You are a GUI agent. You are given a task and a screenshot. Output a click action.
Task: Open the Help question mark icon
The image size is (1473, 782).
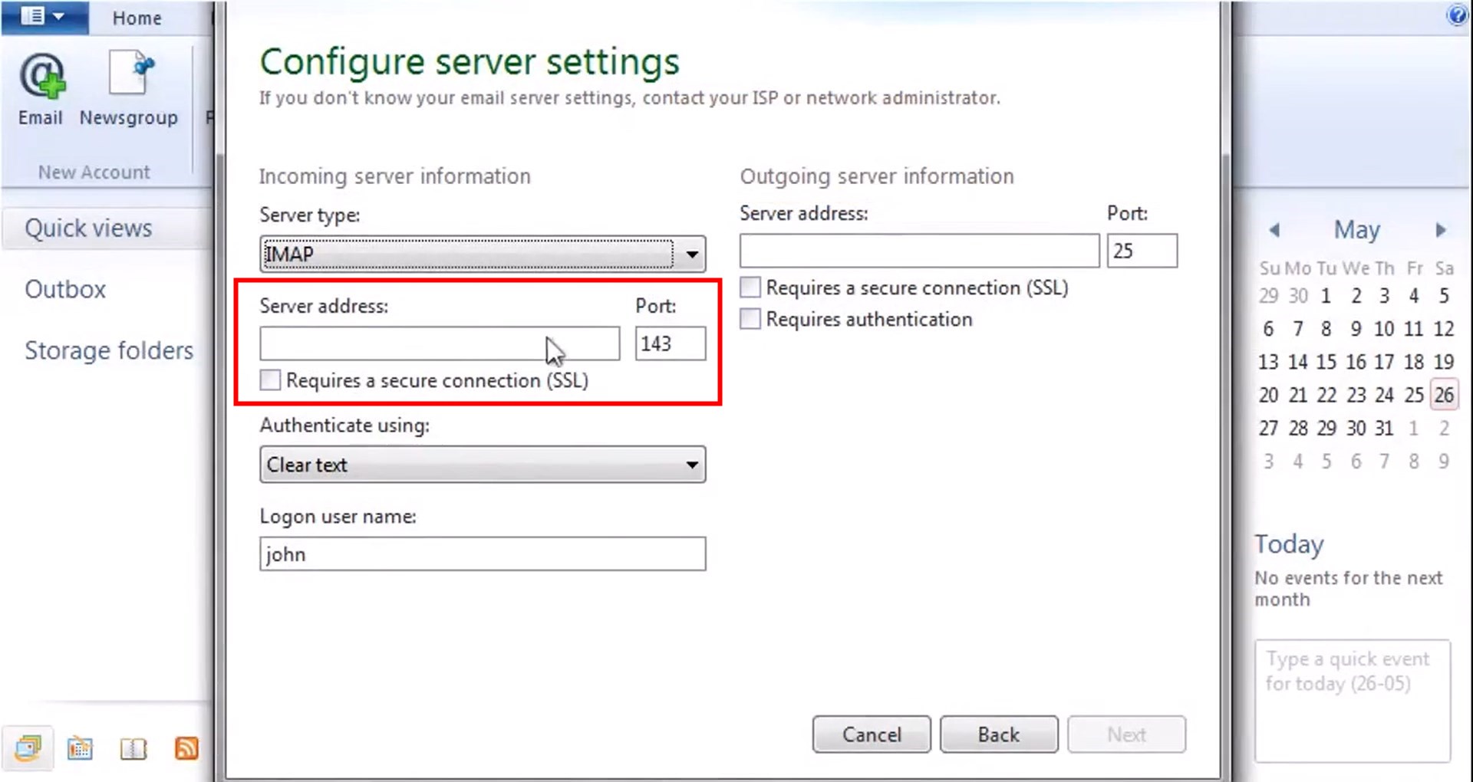pos(1457,15)
